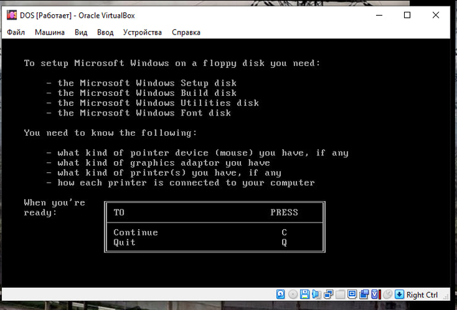Click the keyboard capture arrow icon
This screenshot has height=310, width=457.
pyautogui.click(x=399, y=295)
